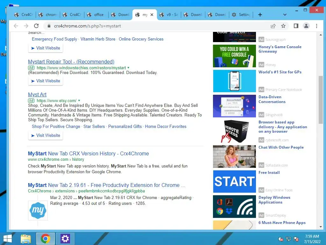Reload the current page
Image resolution: width=326 pixels, height=245 pixels.
[36, 26]
